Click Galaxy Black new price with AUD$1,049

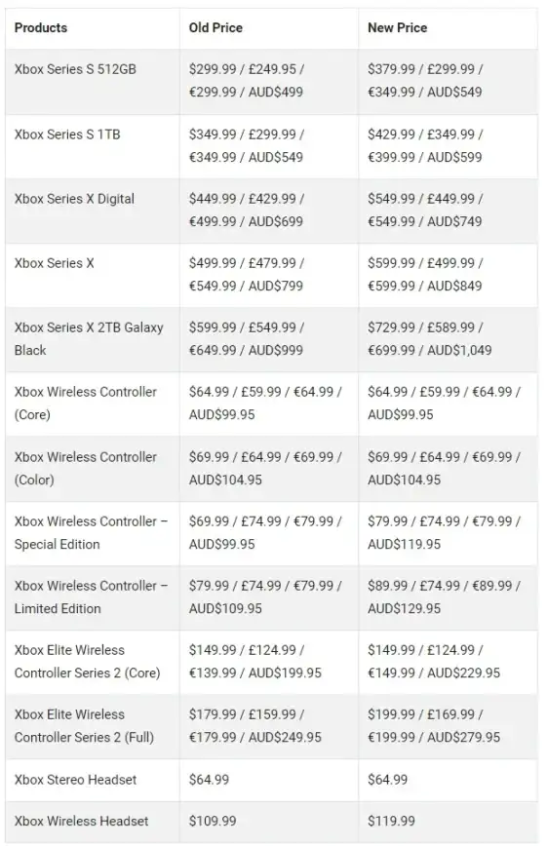click(x=430, y=339)
